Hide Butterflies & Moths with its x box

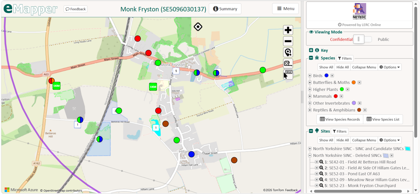pos(360,82)
